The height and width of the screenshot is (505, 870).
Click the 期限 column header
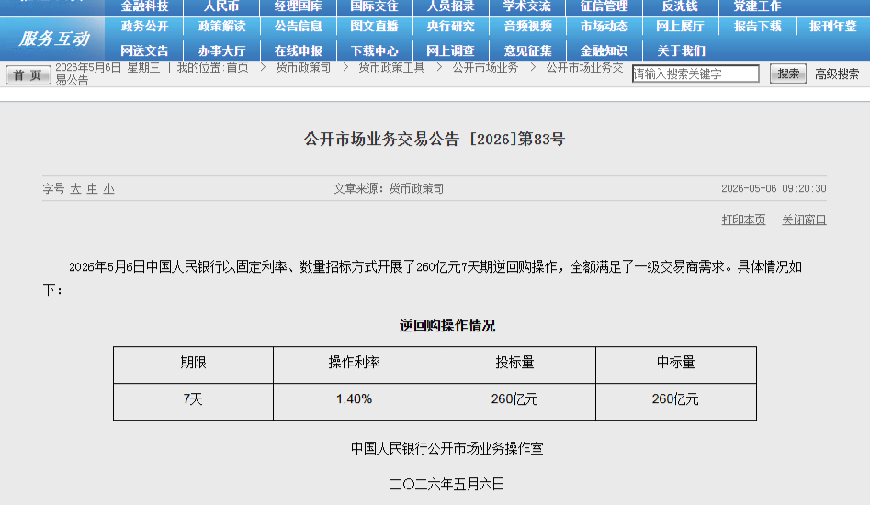tap(193, 363)
